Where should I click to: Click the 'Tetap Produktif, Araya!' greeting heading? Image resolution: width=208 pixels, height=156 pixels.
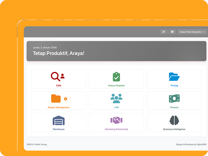(58, 53)
